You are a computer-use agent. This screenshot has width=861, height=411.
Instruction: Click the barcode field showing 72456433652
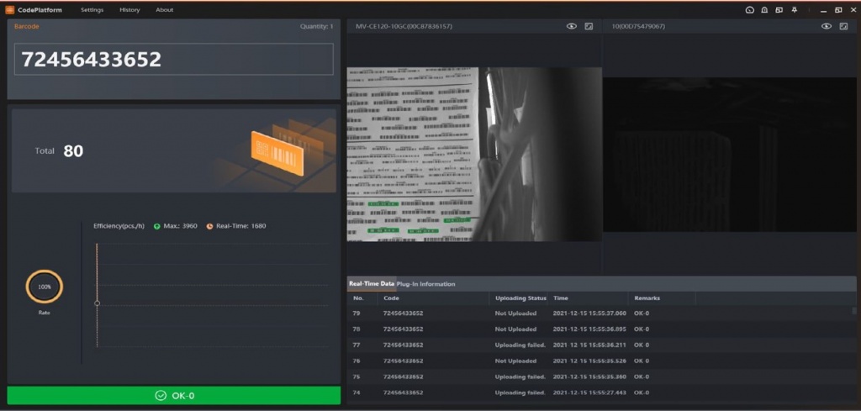tap(173, 60)
